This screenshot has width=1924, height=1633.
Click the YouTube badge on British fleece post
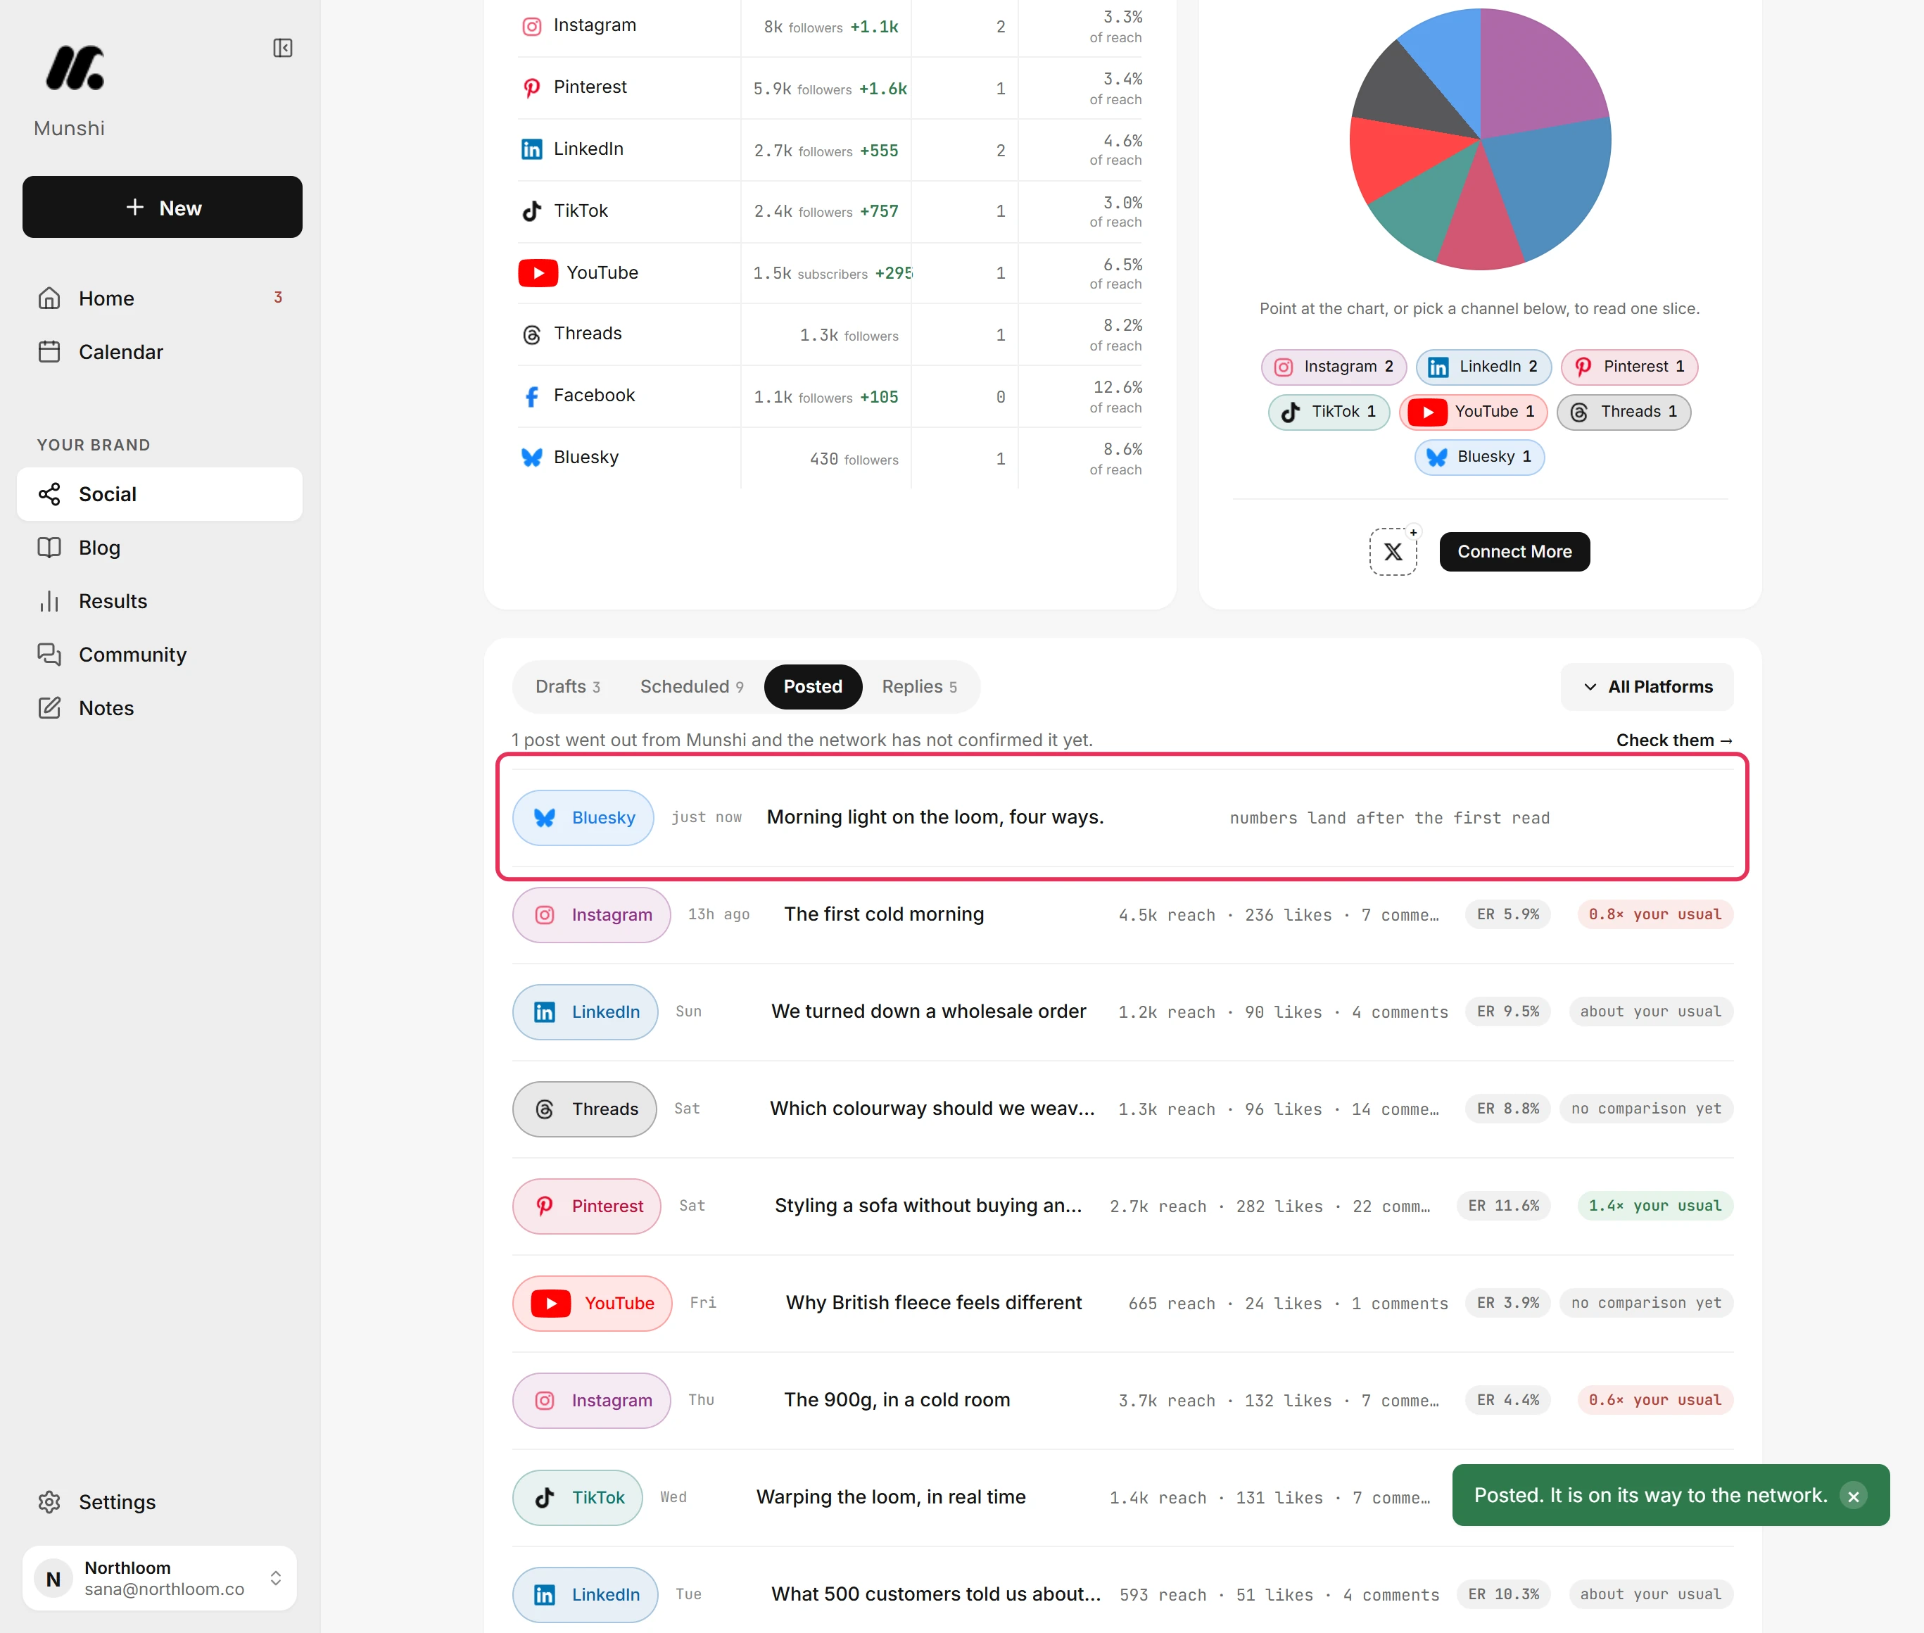click(593, 1304)
